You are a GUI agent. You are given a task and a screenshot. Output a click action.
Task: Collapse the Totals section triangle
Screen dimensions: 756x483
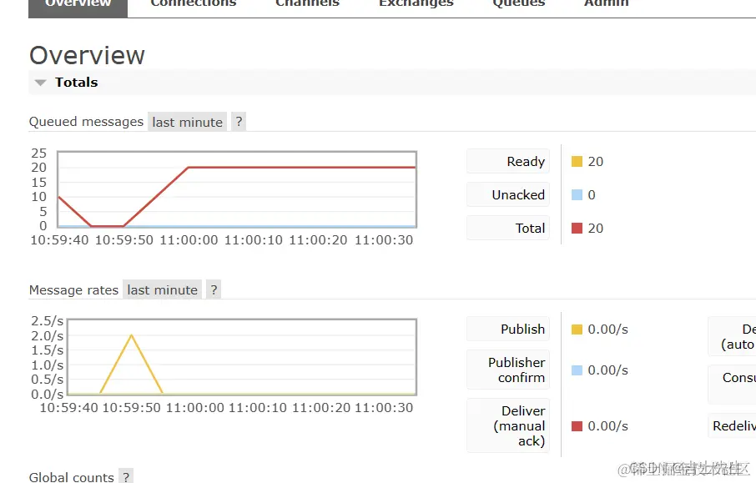click(x=41, y=83)
